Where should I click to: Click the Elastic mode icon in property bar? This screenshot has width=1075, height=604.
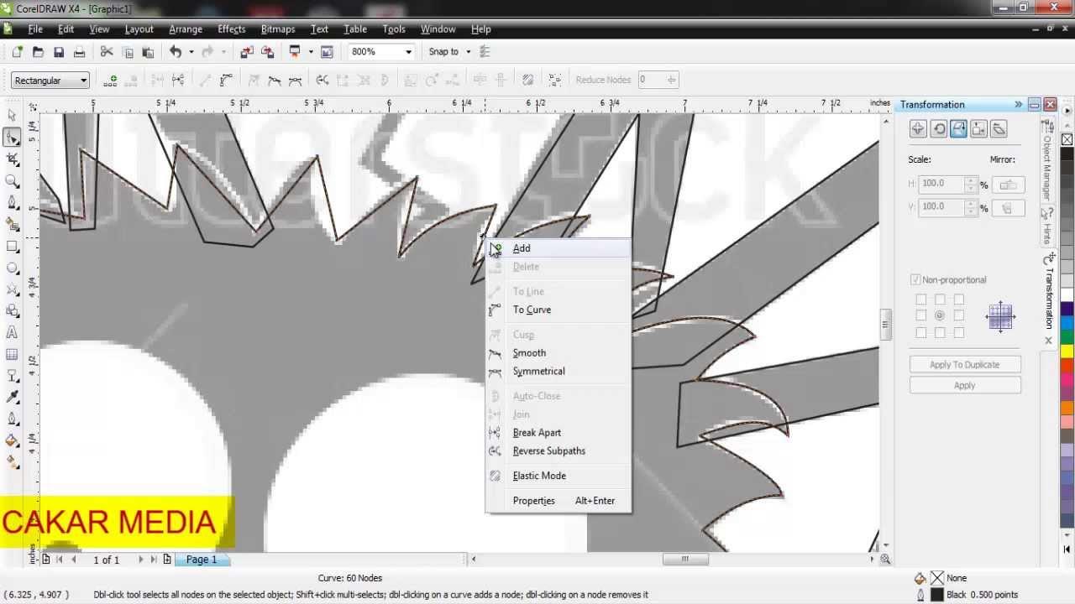tap(527, 80)
